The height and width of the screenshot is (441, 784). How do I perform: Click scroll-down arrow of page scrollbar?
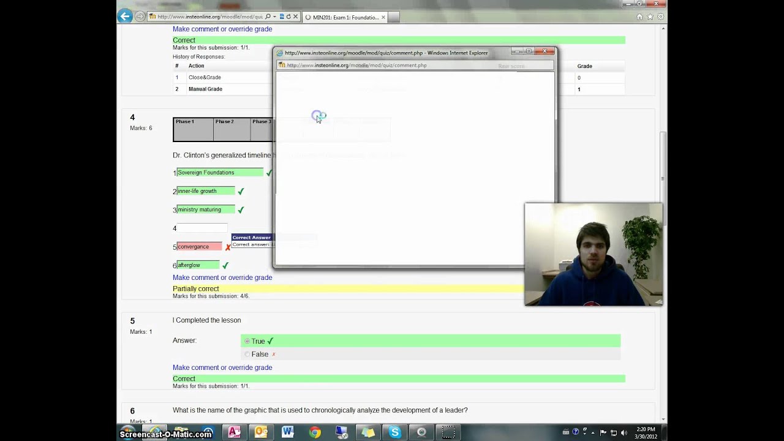663,420
